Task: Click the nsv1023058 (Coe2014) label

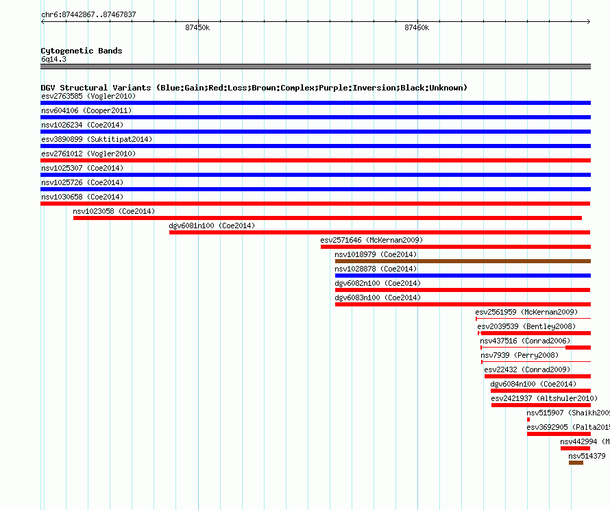Action: pos(114,211)
